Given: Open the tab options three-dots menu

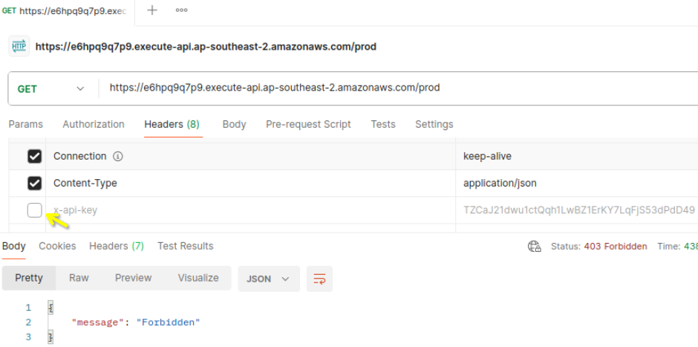Looking at the screenshot, I should (181, 10).
